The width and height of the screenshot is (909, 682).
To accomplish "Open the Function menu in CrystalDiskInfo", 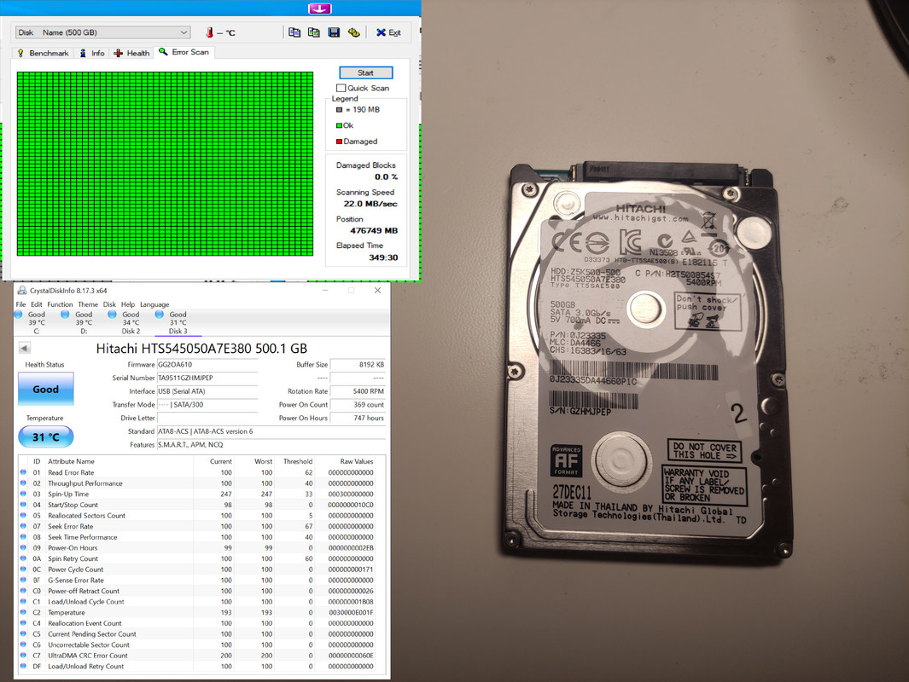I will click(x=61, y=304).
